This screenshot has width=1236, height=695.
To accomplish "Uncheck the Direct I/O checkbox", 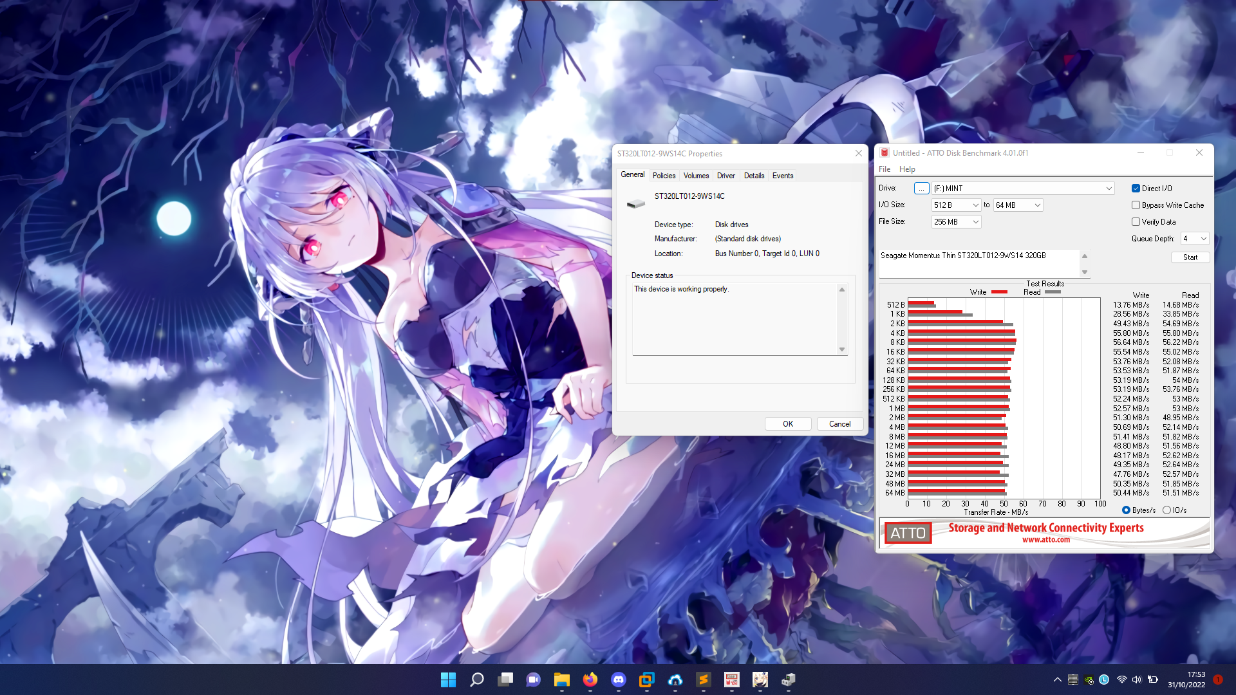I will 1136,189.
